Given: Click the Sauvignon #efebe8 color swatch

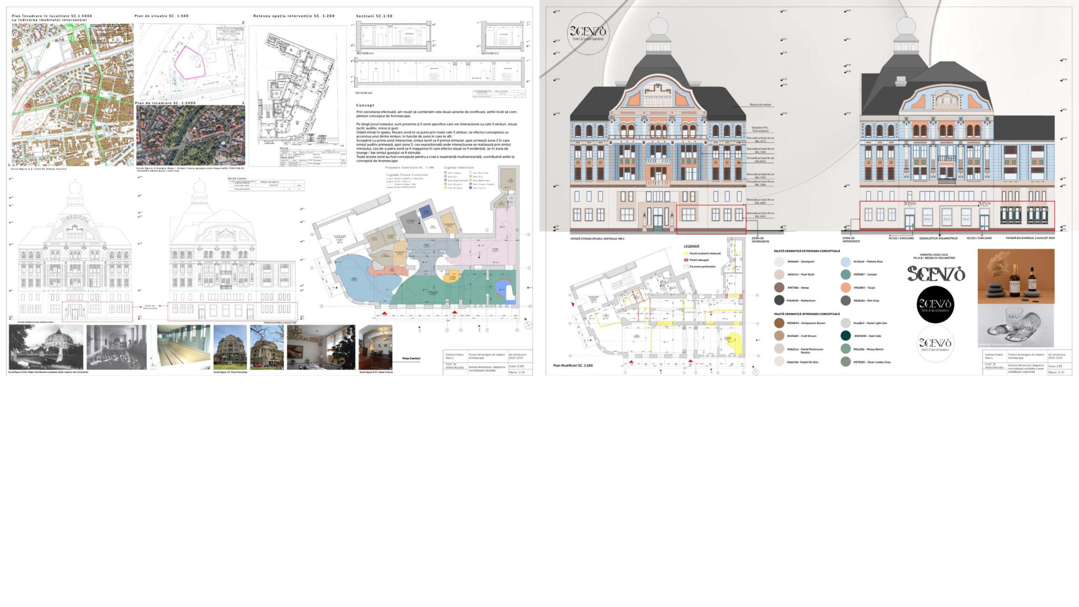Looking at the screenshot, I should tap(779, 262).
